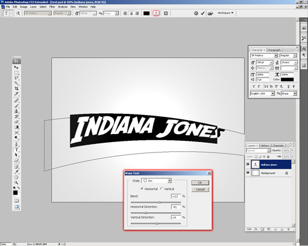This screenshot has width=308, height=246.
Task: Toggle Faux Bold in Character panel
Action: coord(254,87)
